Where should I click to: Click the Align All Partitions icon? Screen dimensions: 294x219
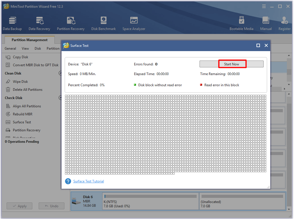pyautogui.click(x=8, y=106)
